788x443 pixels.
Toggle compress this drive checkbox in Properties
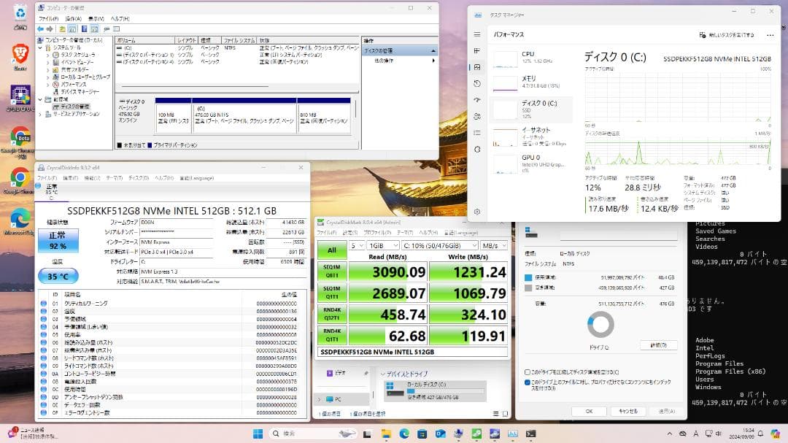[528, 372]
